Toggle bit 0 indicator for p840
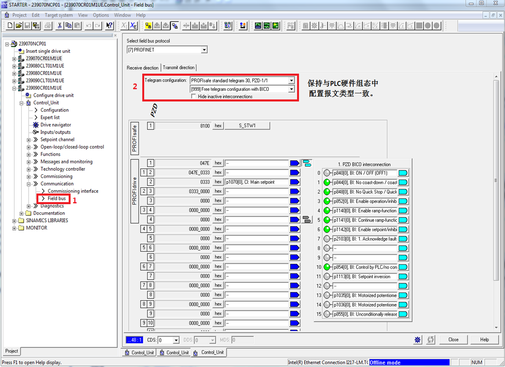This screenshot has width=505, height=367. click(x=327, y=173)
